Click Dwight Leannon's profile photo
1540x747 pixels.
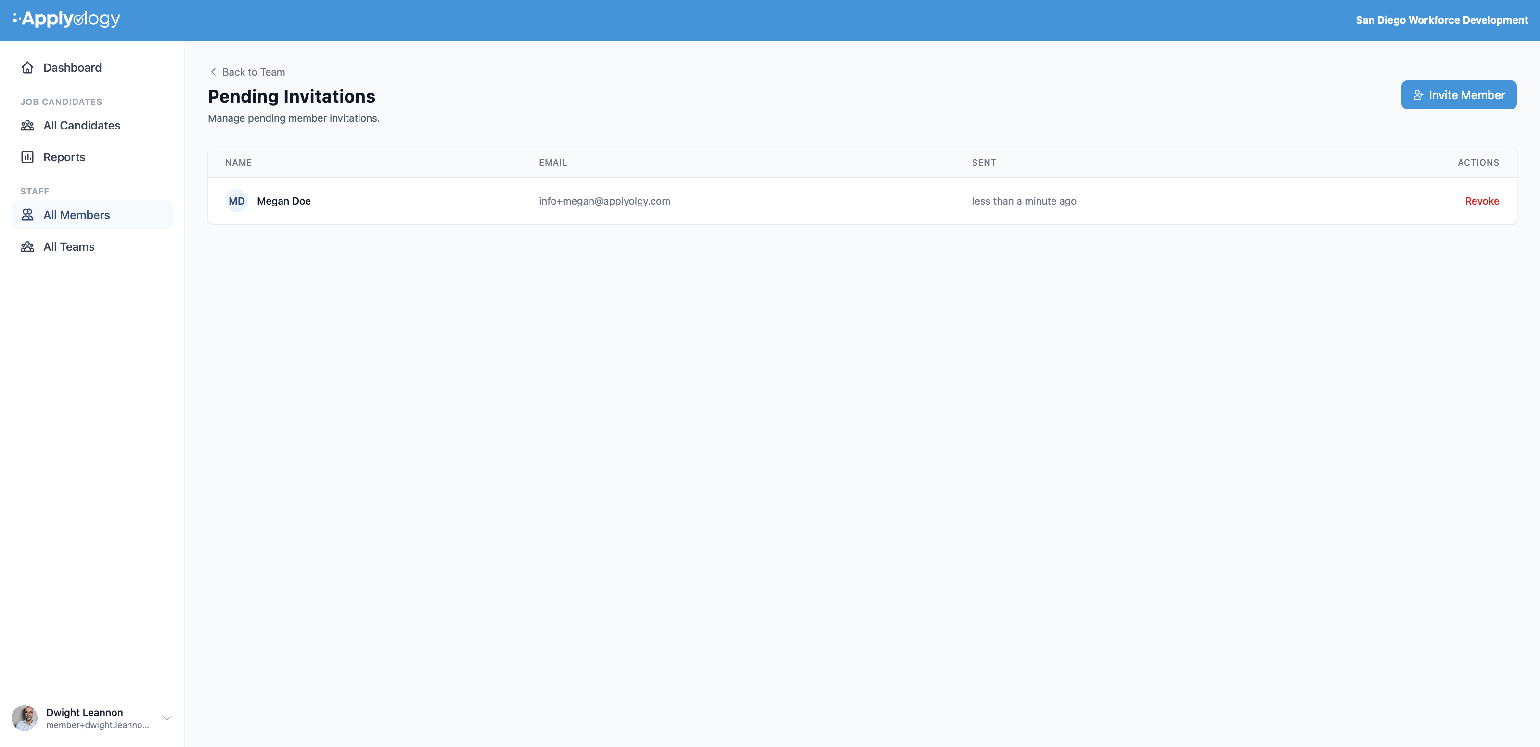click(x=25, y=718)
